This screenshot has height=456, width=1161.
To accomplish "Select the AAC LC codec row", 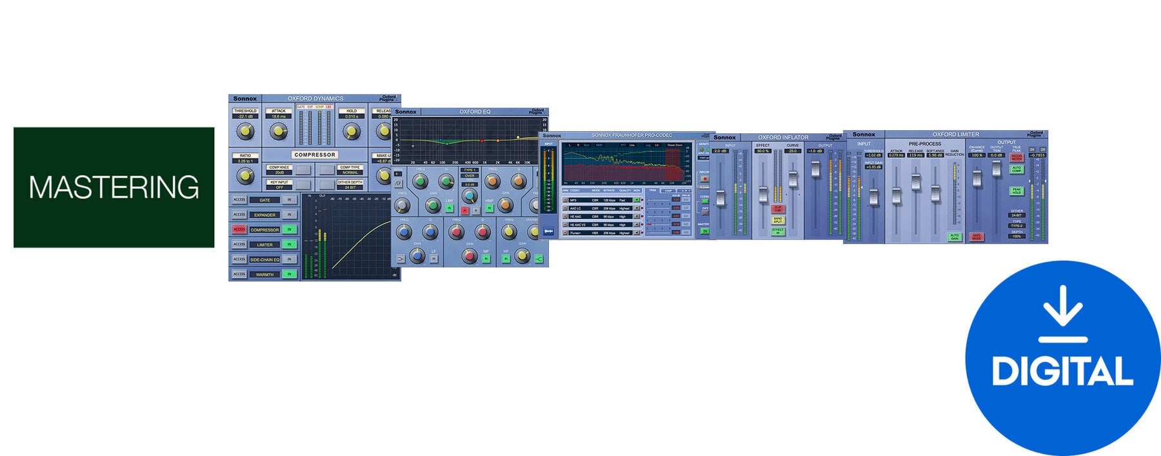I will tap(600, 209).
